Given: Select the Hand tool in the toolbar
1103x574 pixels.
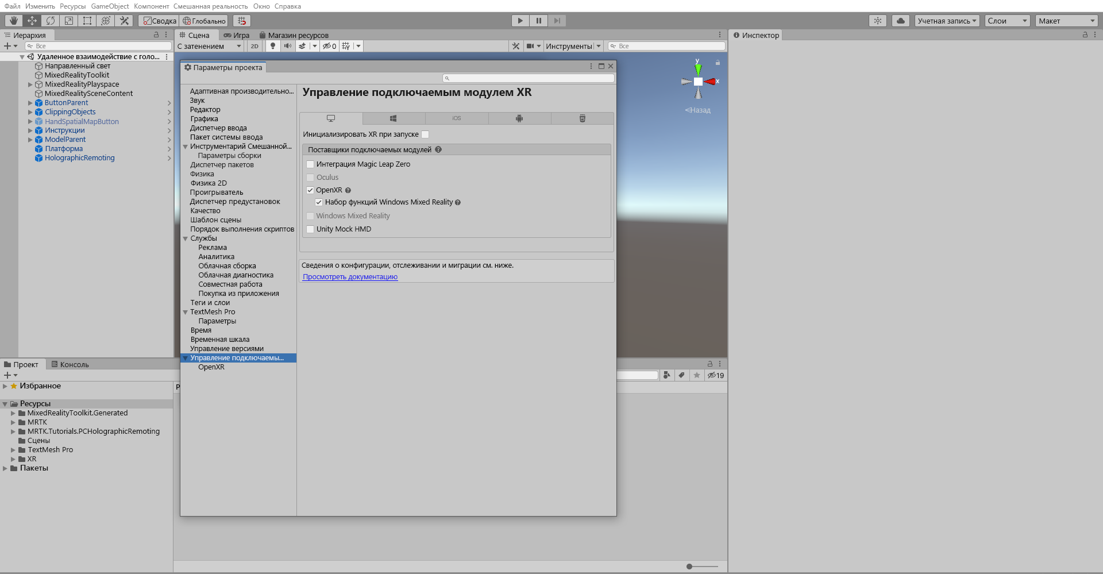Looking at the screenshot, I should click(x=13, y=21).
